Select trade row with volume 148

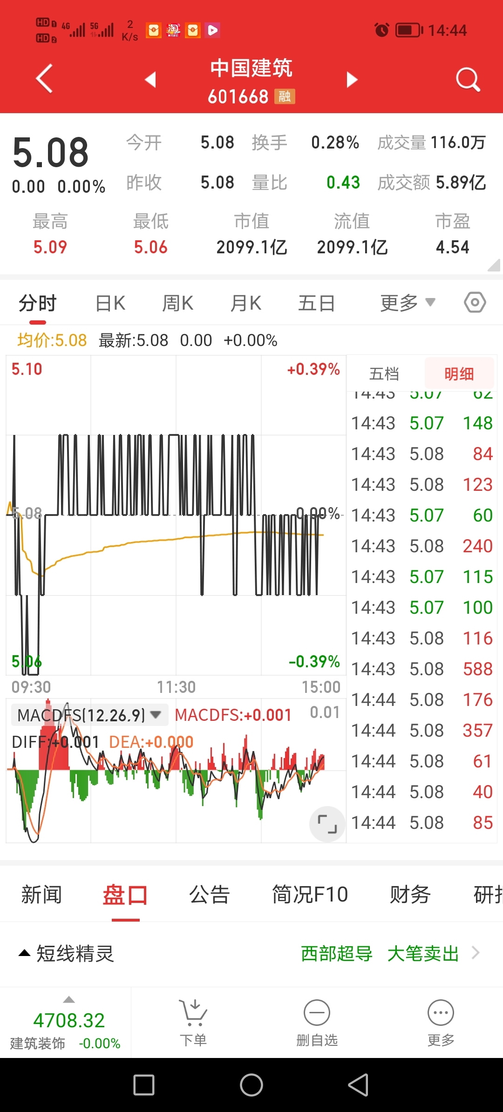(422, 423)
